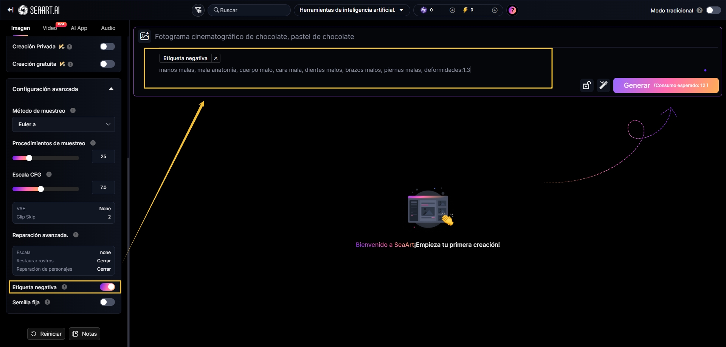Click the back arrow icon beside SeaArt logo
The image size is (726, 347).
tap(10, 10)
